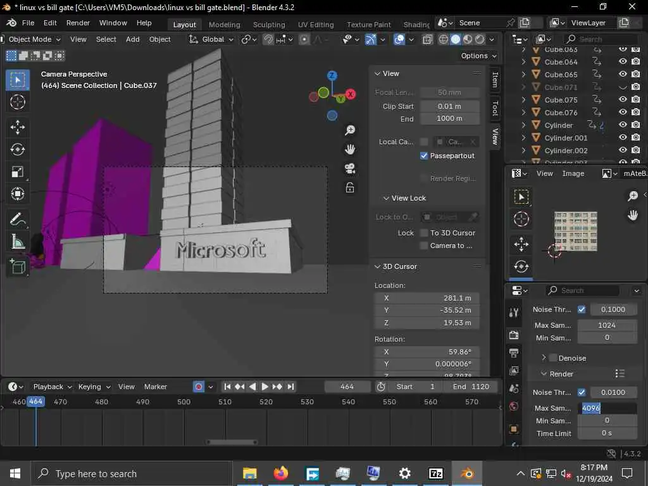This screenshot has height=486, width=648.
Task: Select the Select Box tool
Action: point(17,80)
